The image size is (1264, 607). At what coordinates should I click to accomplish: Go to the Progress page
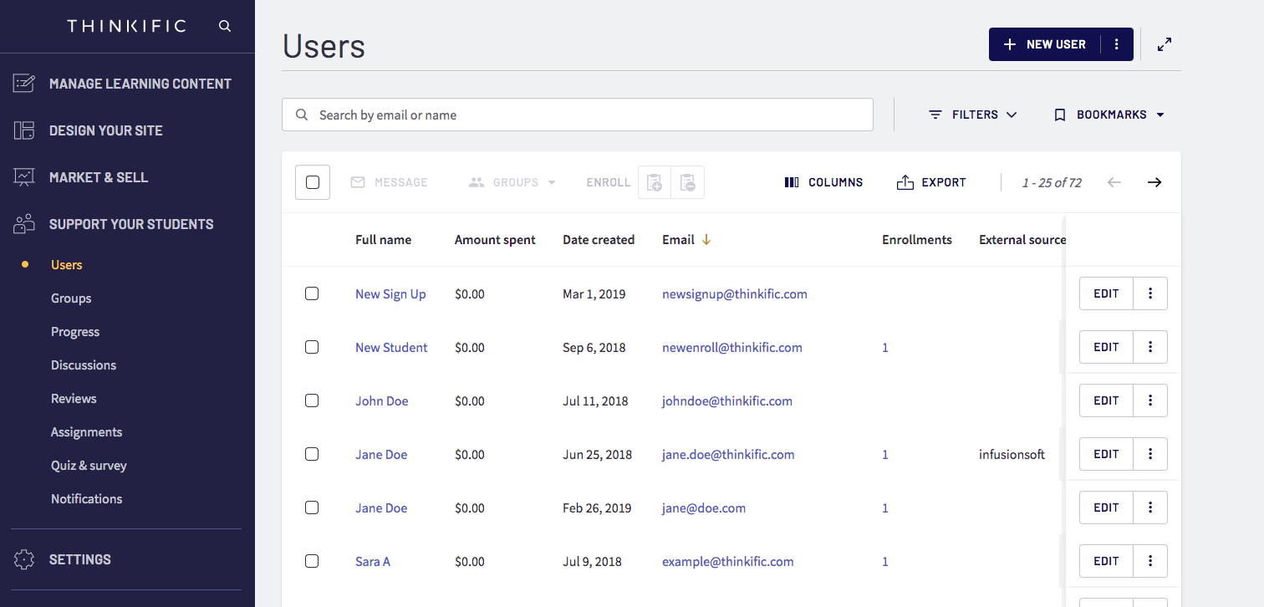click(x=75, y=332)
